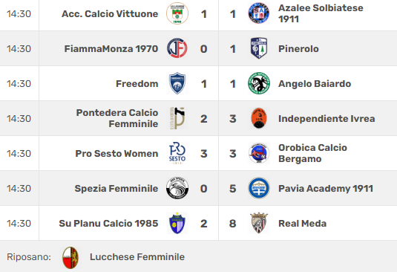Click the Pro Sesto Women team name

tap(117, 153)
